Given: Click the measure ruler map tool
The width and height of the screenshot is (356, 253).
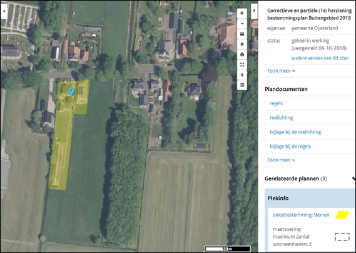Looking at the screenshot, I should click(242, 34).
